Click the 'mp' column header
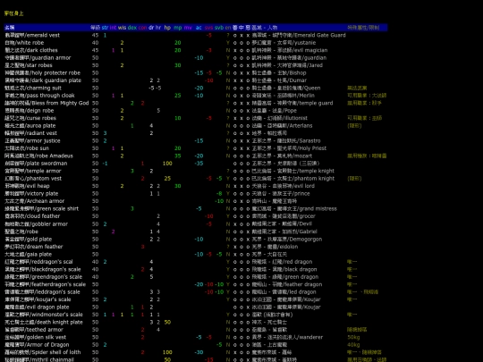 point(178,28)
